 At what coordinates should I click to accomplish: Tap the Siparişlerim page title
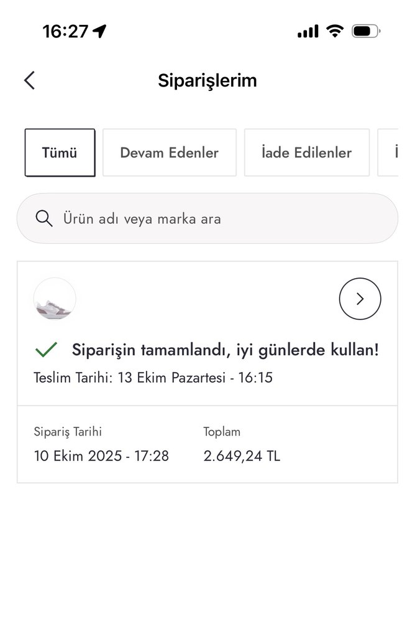207,80
